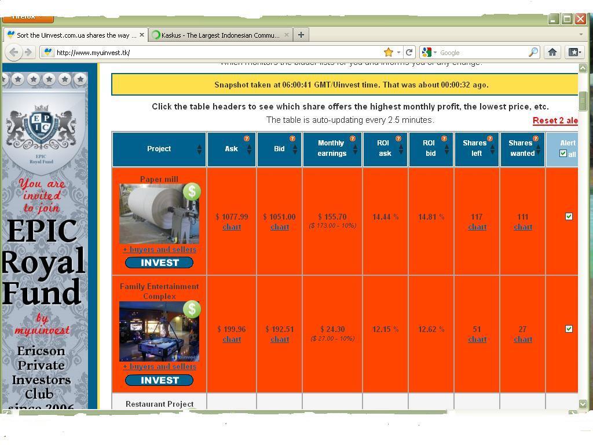This screenshot has height=445, width=593.
Task: Go back with the browser back arrow
Action: tap(14, 52)
